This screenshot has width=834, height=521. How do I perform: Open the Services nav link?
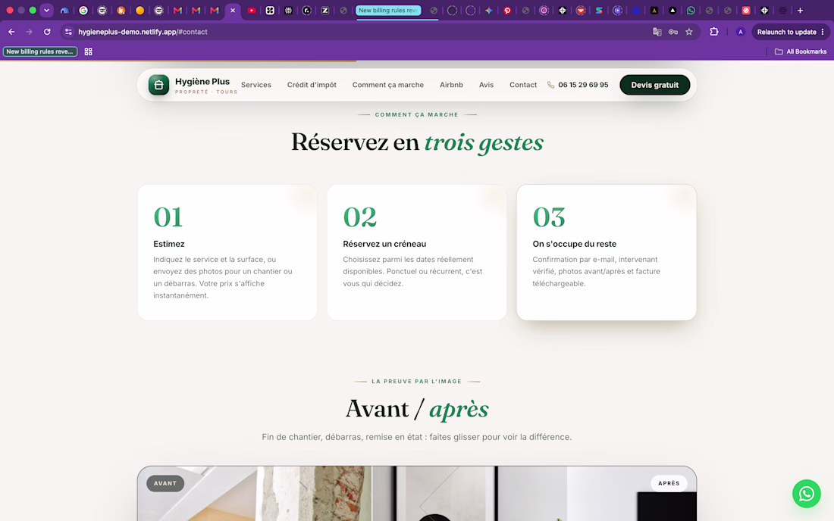coord(256,85)
